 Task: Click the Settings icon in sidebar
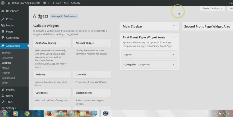pyautogui.click(x=3, y=108)
